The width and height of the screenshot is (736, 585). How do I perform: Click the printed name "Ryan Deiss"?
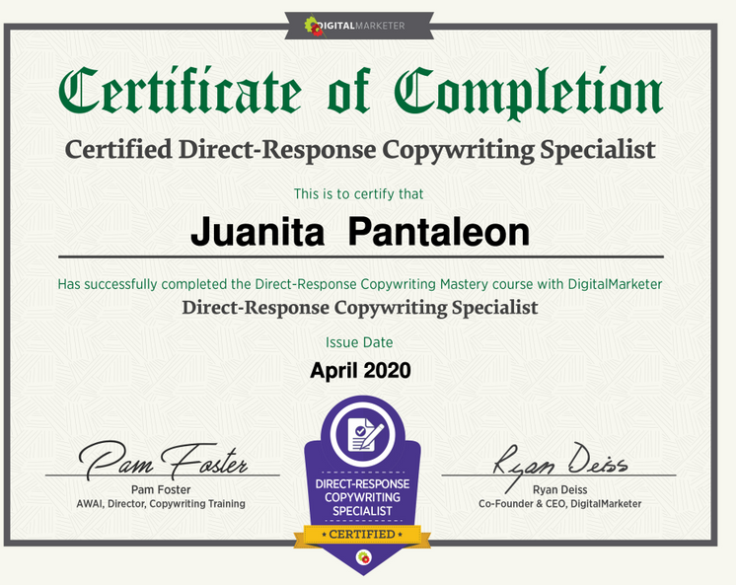click(x=560, y=489)
